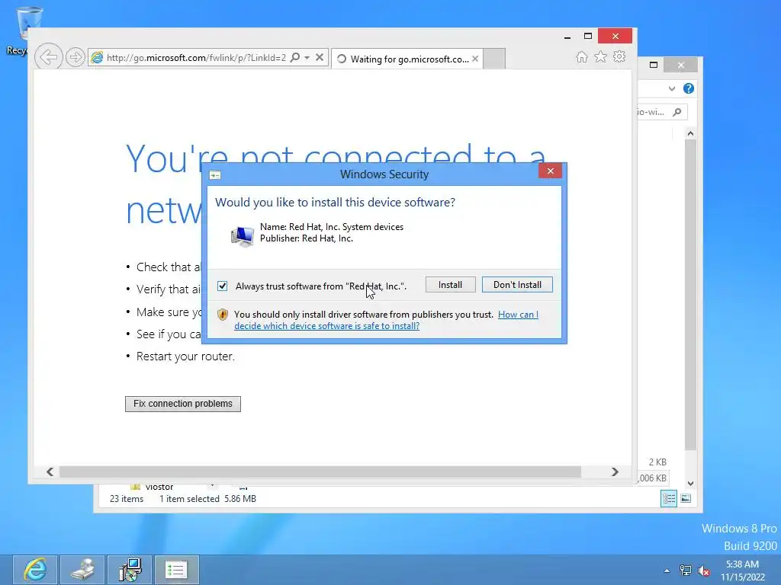Expand the address bar autocomplete dropdown
This screenshot has height=585, width=781.
(307, 58)
